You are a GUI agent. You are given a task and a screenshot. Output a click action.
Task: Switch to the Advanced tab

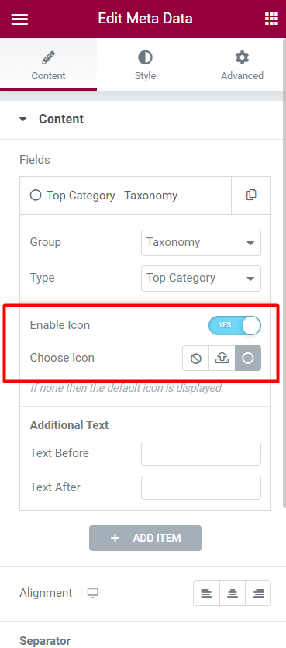point(242,65)
